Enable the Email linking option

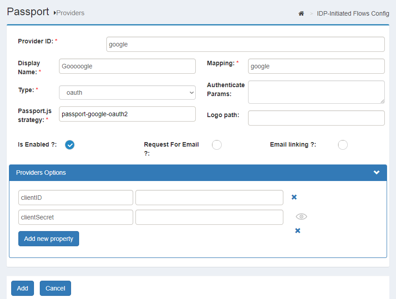(343, 145)
